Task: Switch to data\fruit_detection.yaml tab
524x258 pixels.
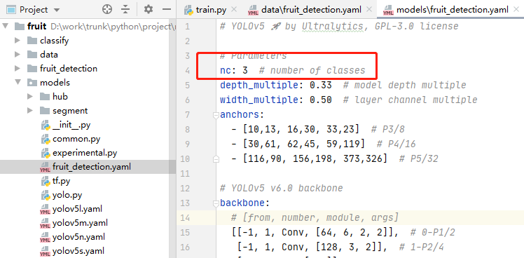Action: [x=311, y=10]
